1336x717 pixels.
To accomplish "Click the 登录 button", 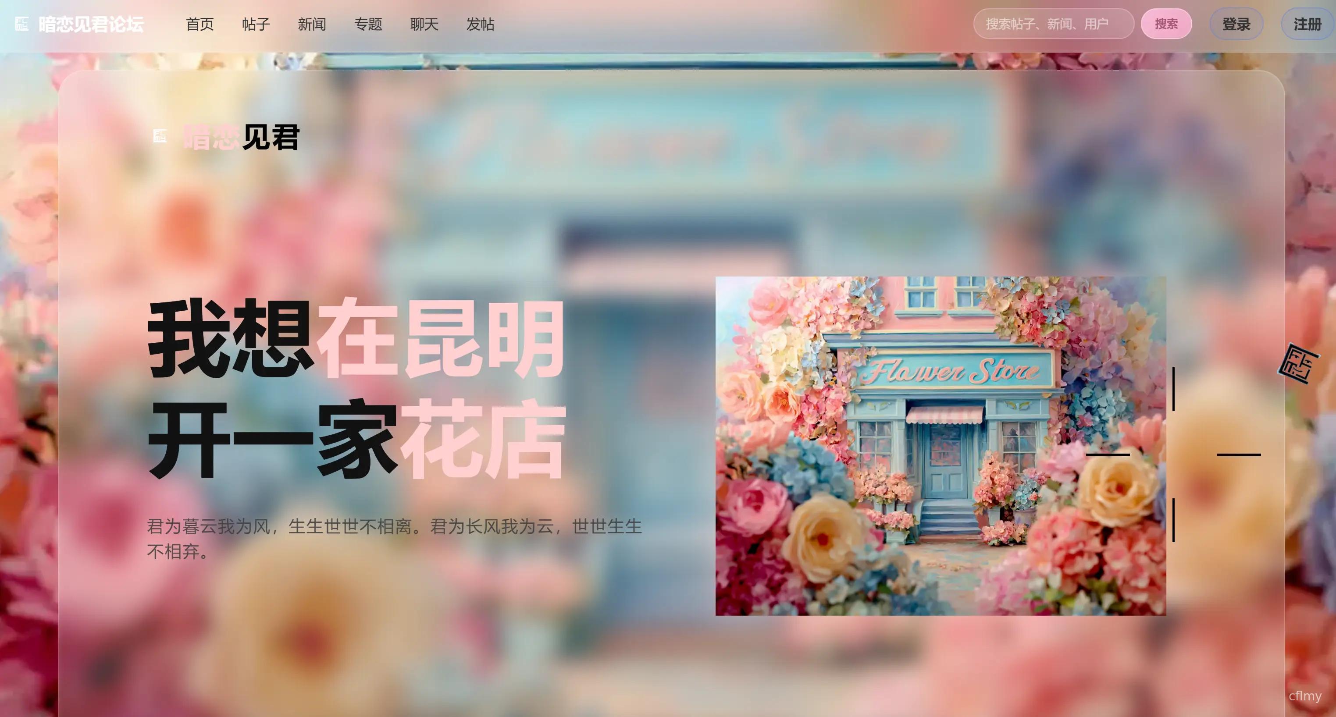I will point(1236,24).
